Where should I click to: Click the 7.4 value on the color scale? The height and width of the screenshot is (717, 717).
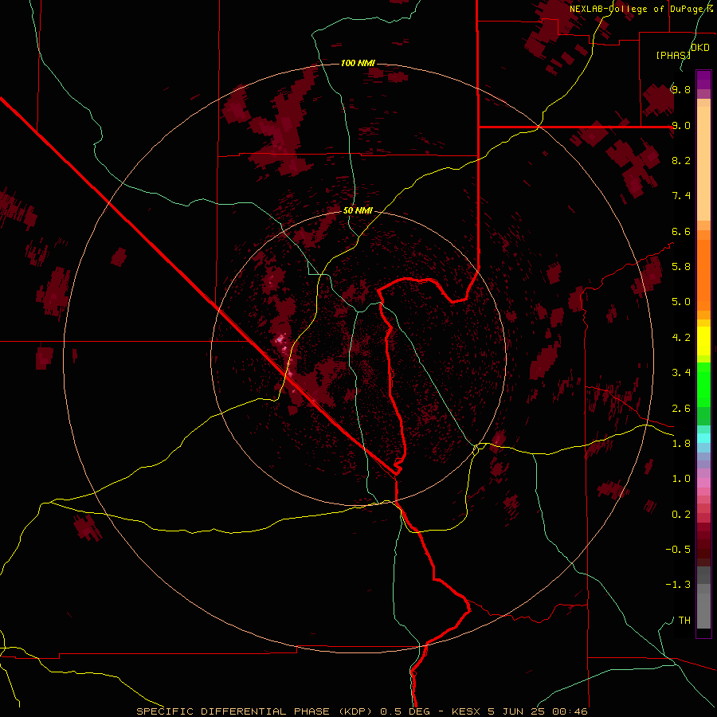[681, 196]
